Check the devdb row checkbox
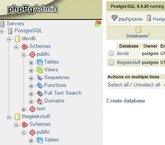This screenshot has height=145, width=165. 111,53
